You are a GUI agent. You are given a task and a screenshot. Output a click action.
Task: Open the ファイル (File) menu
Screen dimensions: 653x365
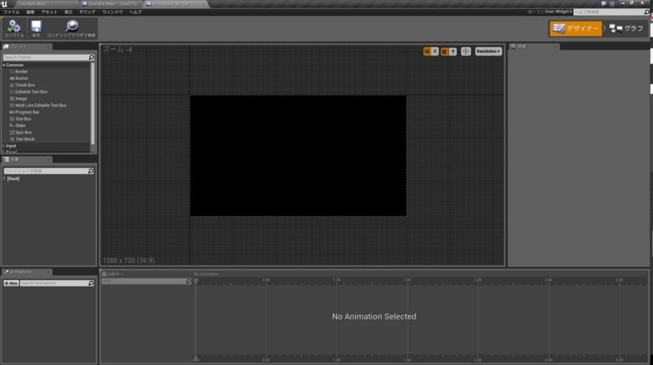[11, 12]
